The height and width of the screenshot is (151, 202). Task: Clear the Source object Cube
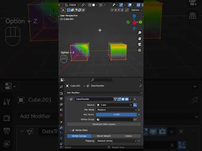click(x=131, y=105)
